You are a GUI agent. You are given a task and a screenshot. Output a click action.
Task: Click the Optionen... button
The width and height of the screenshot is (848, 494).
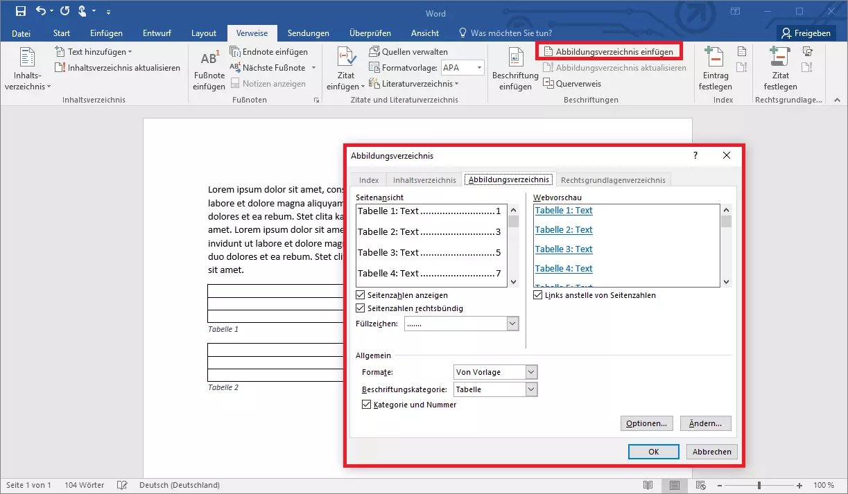coord(646,423)
